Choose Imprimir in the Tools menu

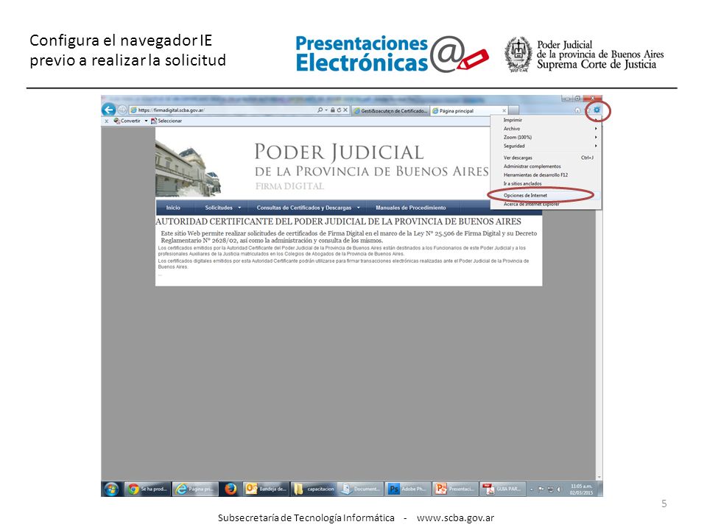point(546,120)
